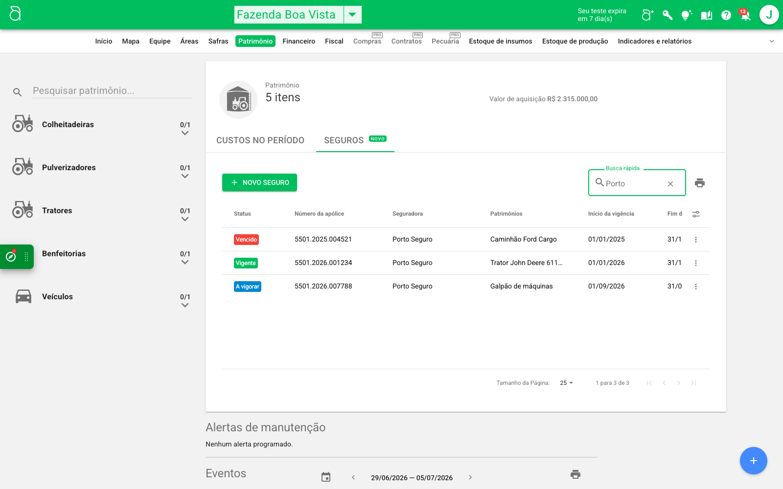Open the Equipe menu item

coord(160,41)
